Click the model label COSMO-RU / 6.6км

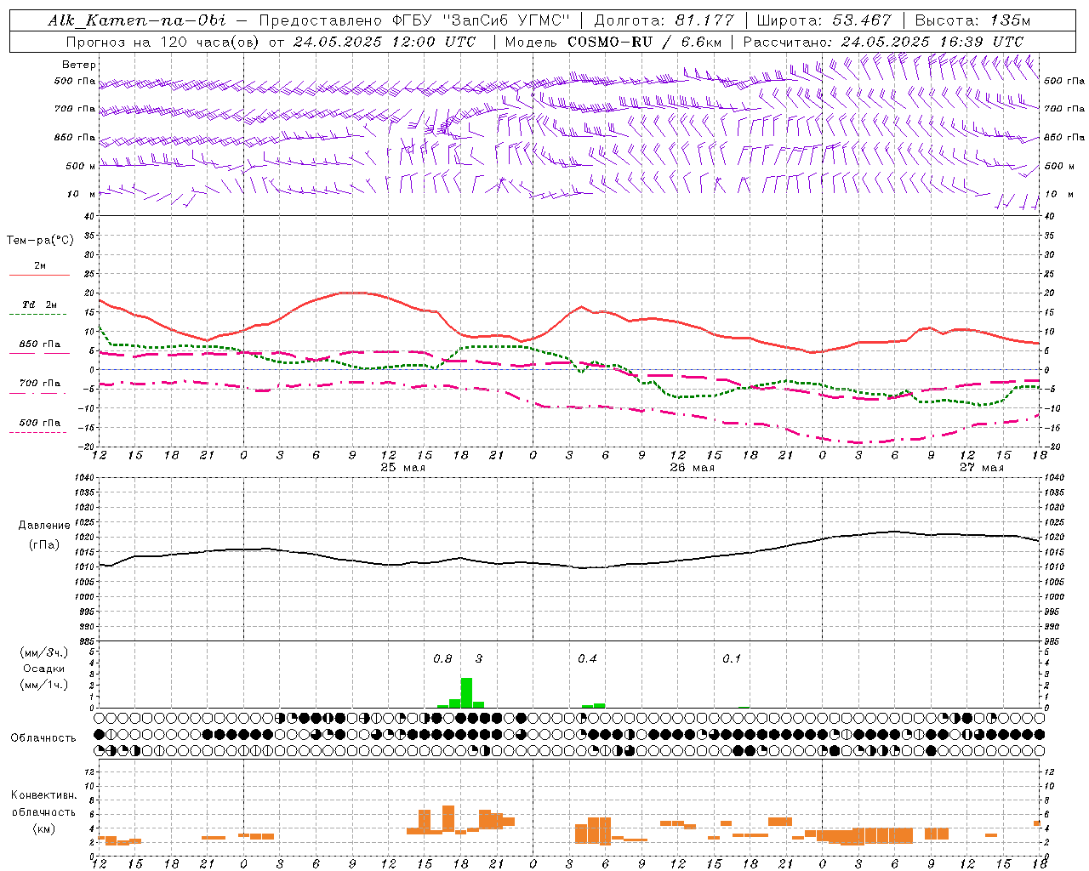(x=645, y=42)
